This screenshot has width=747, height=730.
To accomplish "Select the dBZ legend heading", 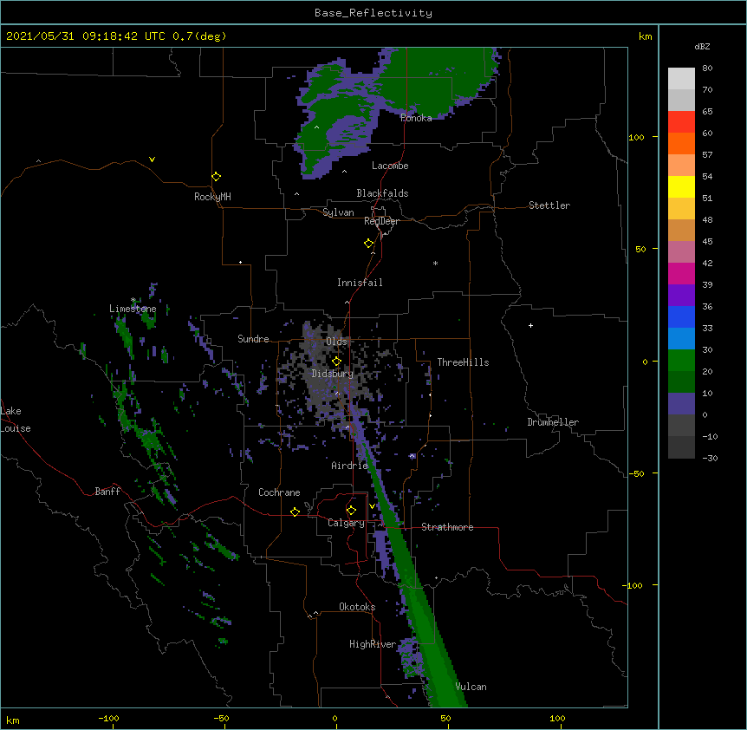I will [x=702, y=46].
